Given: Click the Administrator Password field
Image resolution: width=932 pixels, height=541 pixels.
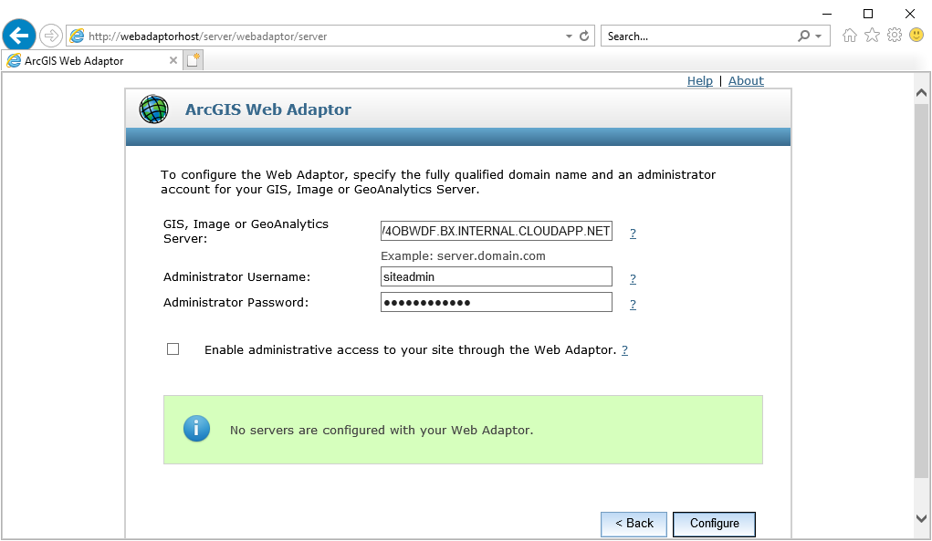Looking at the screenshot, I should click(497, 302).
